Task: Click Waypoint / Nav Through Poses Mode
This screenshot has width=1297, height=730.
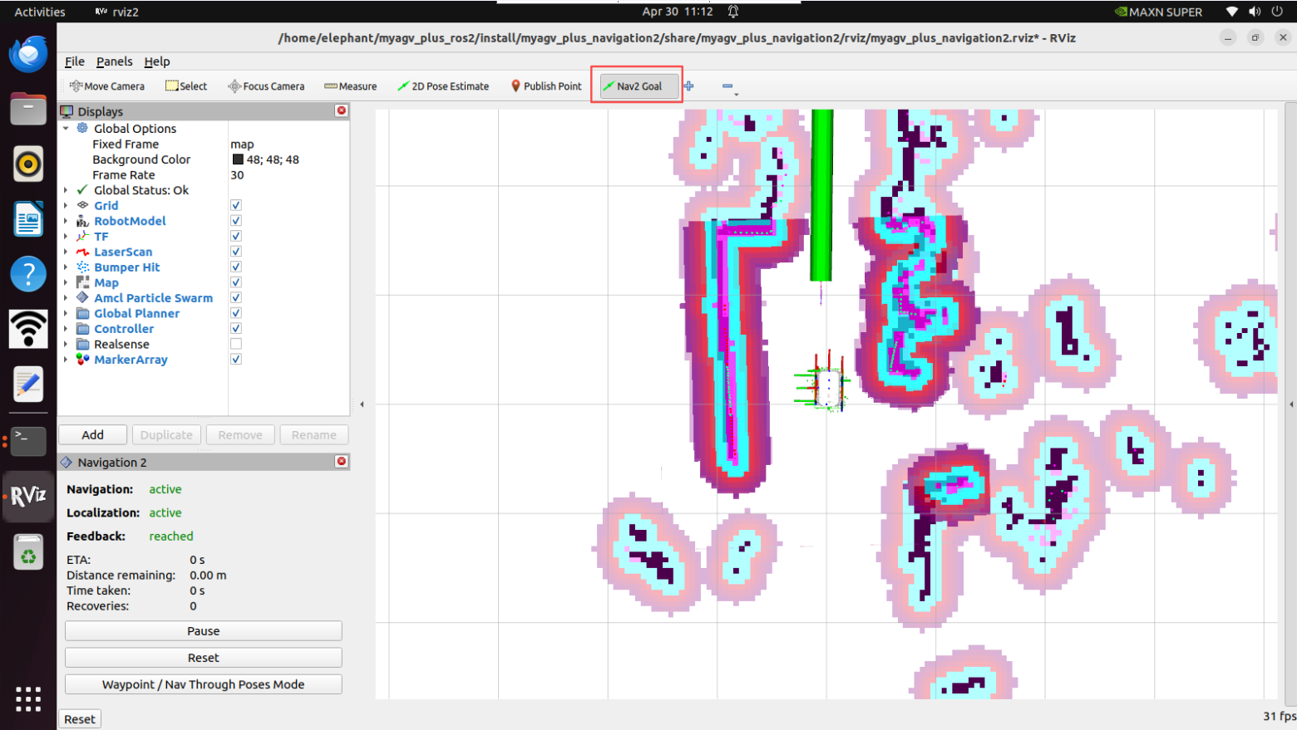Action: 204,684
